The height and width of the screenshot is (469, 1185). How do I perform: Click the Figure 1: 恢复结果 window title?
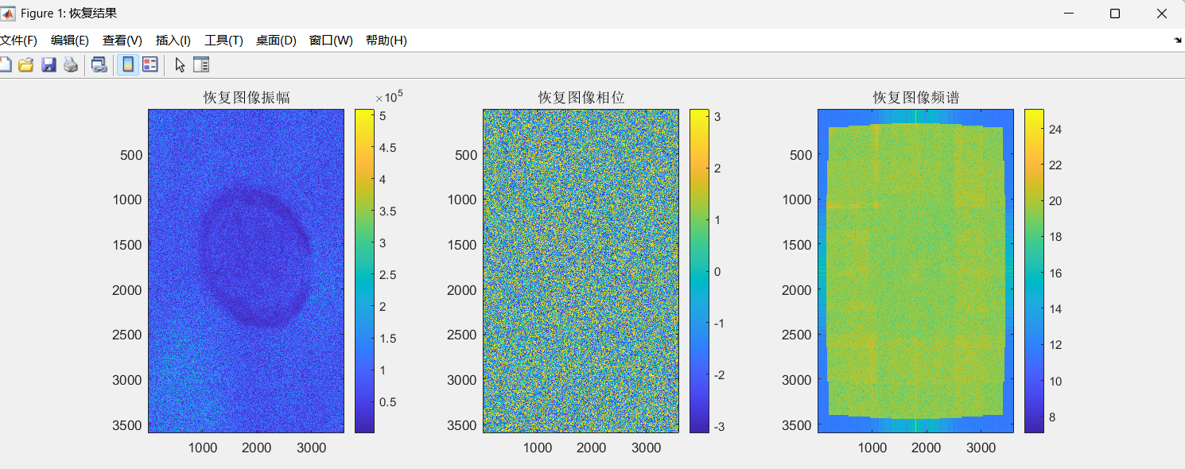coord(70,14)
